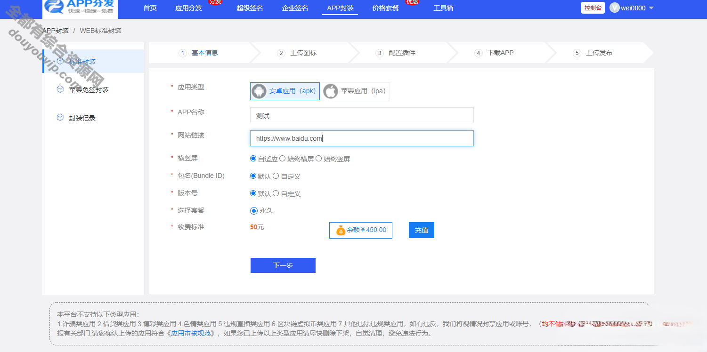The width and height of the screenshot is (707, 352).
Task: Click the 充值 recharge button
Action: point(422,230)
